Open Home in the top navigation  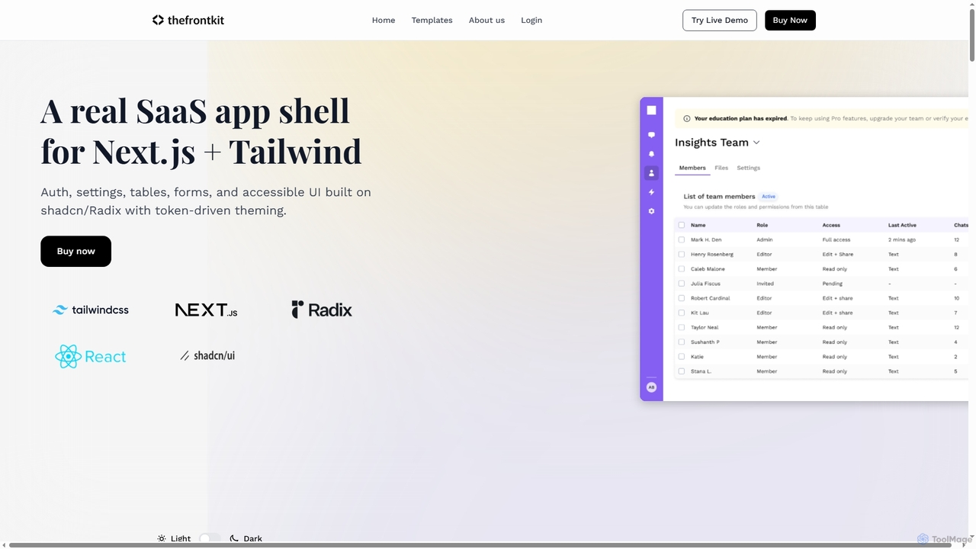[384, 20]
